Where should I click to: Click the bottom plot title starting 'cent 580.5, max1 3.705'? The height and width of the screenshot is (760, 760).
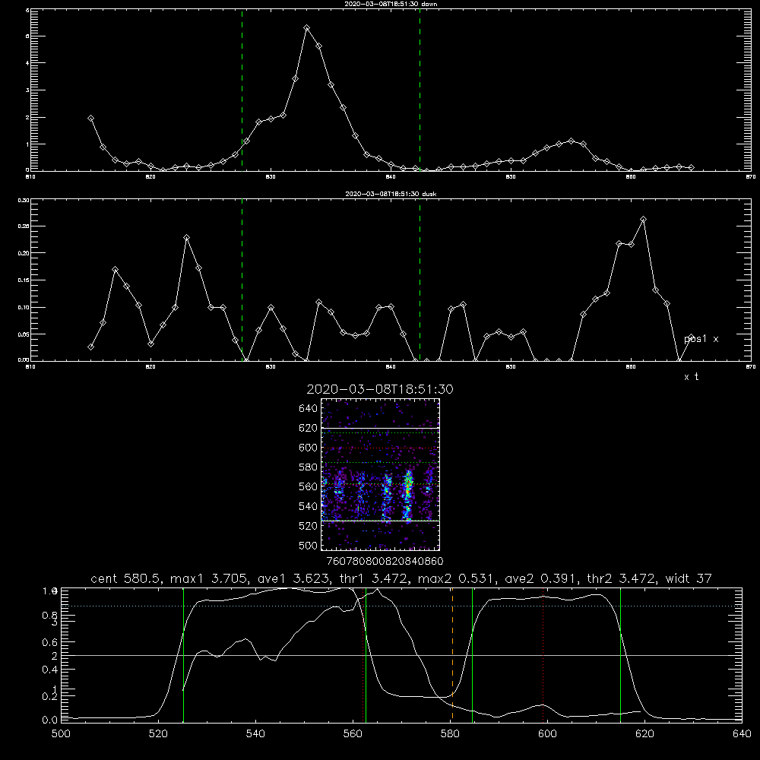(401, 578)
